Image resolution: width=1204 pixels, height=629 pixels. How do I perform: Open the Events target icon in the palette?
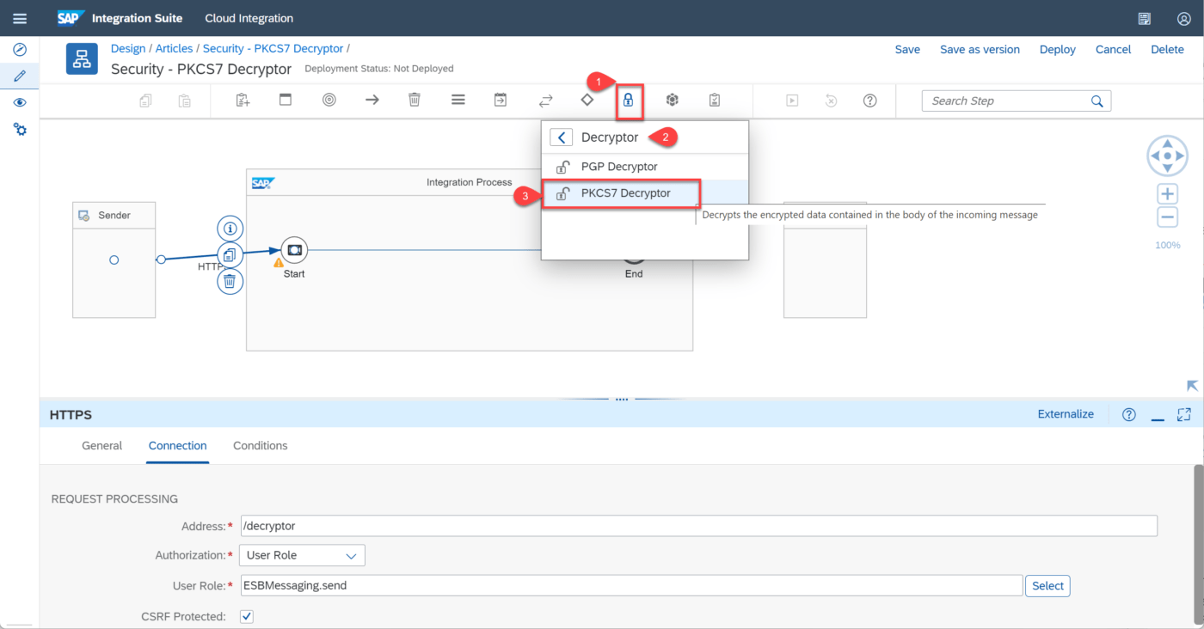tap(329, 101)
